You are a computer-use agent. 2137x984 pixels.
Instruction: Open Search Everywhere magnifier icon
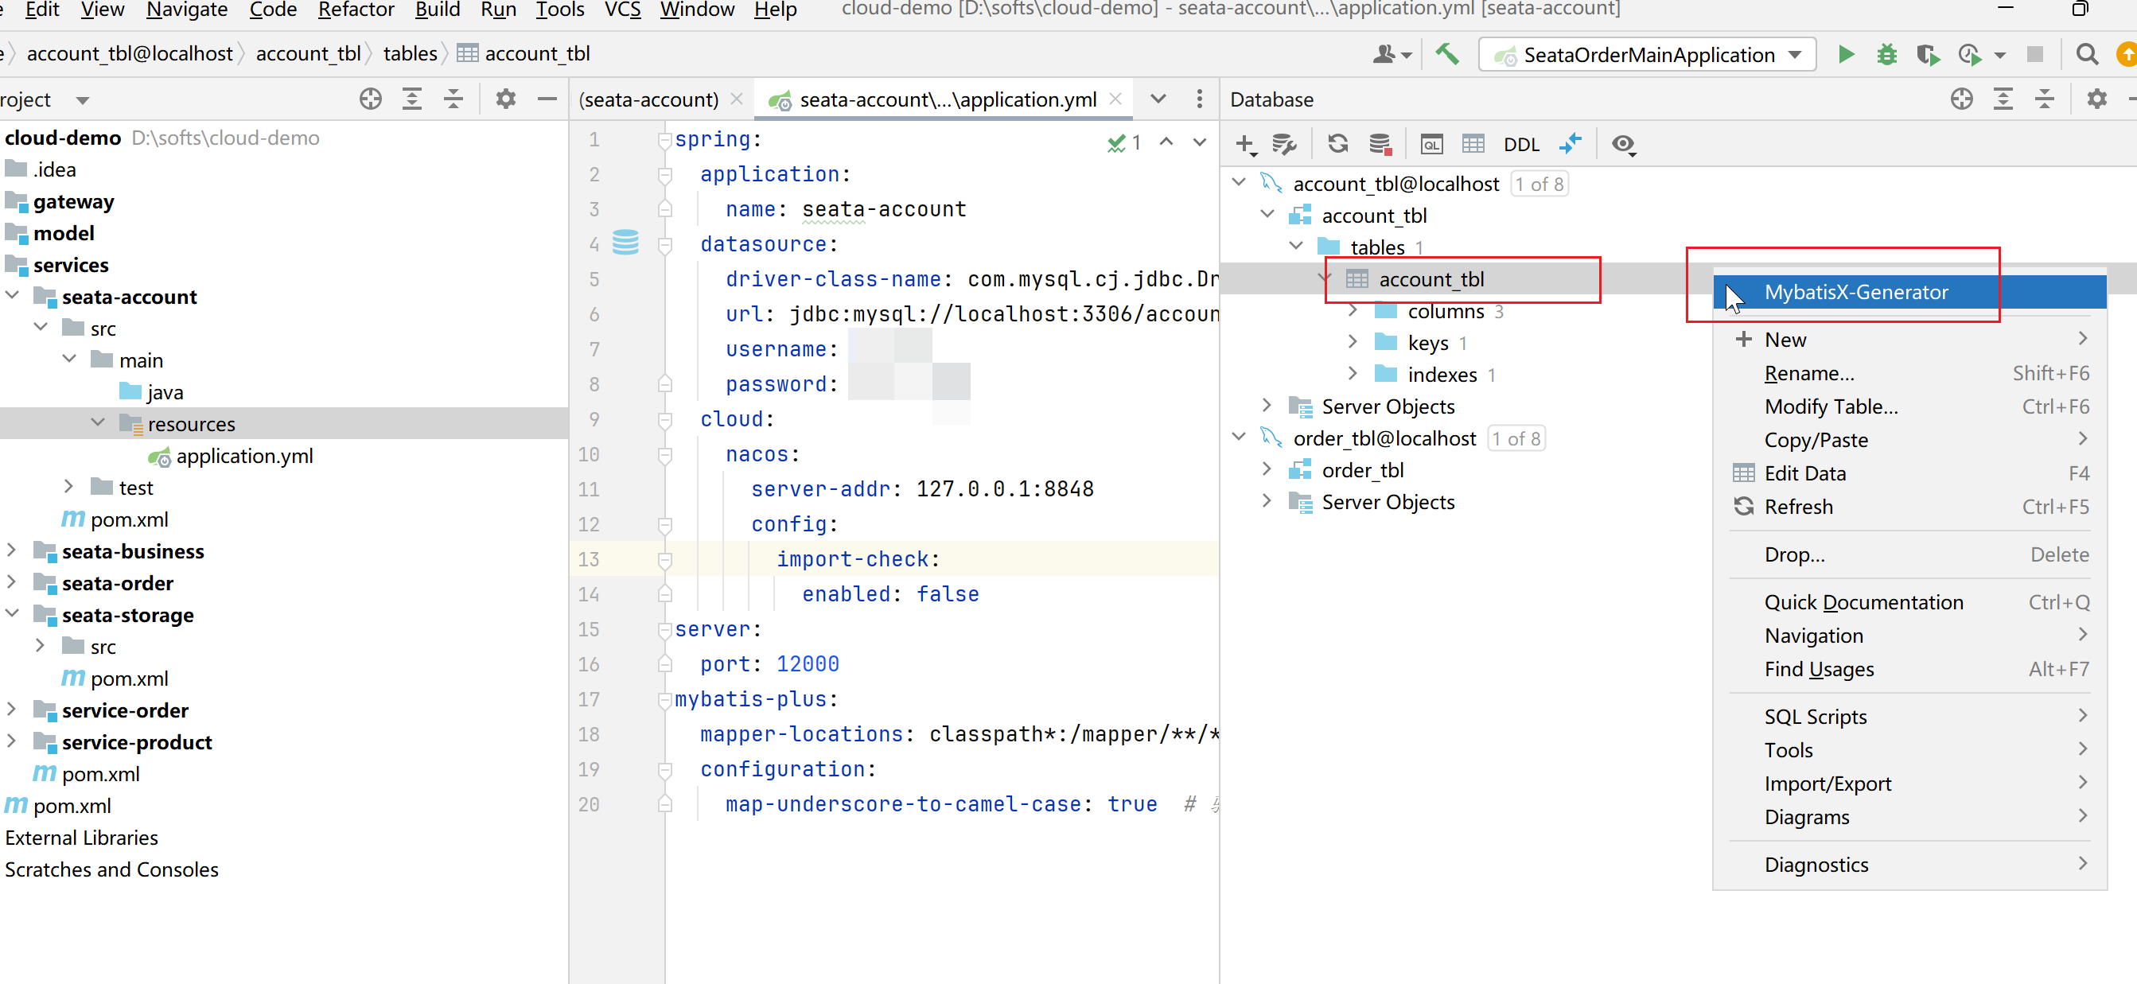2087,55
